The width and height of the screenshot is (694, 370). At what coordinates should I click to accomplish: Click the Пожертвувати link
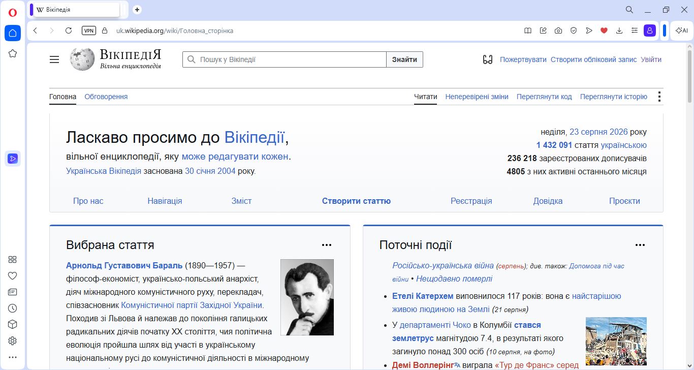523,59
